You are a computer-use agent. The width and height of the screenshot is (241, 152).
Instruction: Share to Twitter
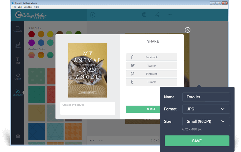click(152, 66)
